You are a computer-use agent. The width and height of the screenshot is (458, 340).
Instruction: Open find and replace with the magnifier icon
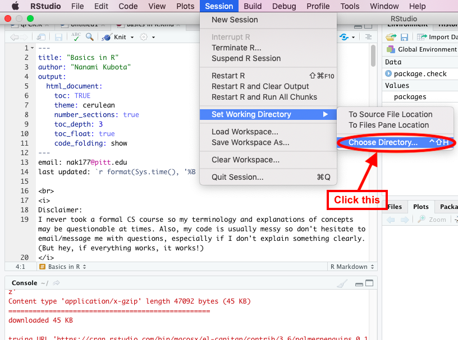[90, 37]
